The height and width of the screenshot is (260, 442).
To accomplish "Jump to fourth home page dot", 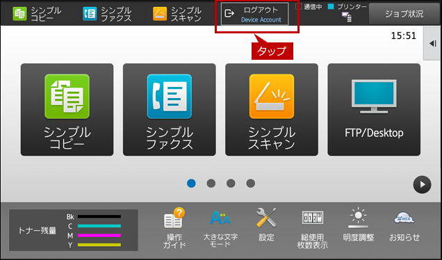I will (251, 184).
